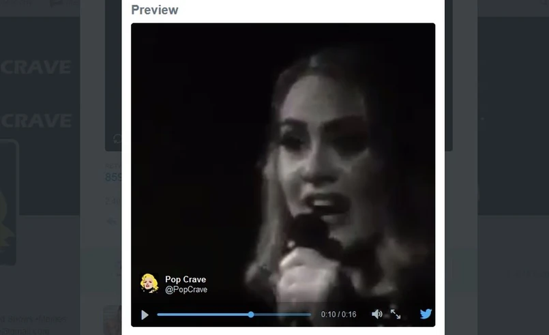Seek to the start of the progress bar

pyautogui.click(x=159, y=315)
